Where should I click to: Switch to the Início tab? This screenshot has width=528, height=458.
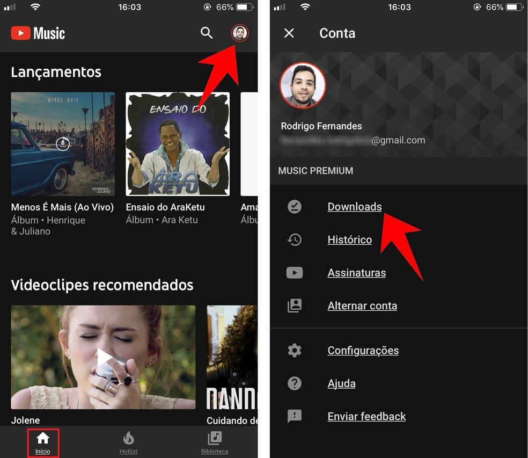click(x=43, y=443)
